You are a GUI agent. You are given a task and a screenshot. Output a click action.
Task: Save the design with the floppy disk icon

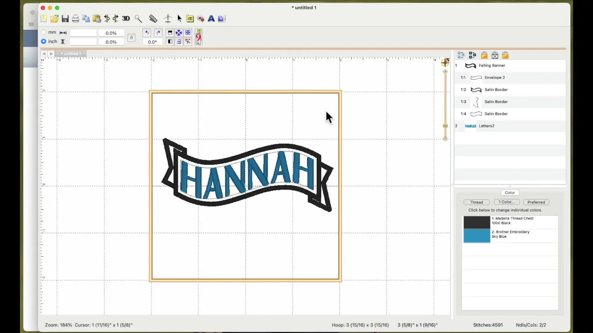65,19
